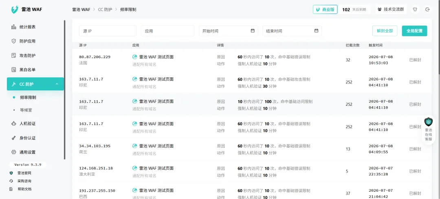Click the sidebar vertical scrollbar
The image size is (440, 199).
pos(64,90)
